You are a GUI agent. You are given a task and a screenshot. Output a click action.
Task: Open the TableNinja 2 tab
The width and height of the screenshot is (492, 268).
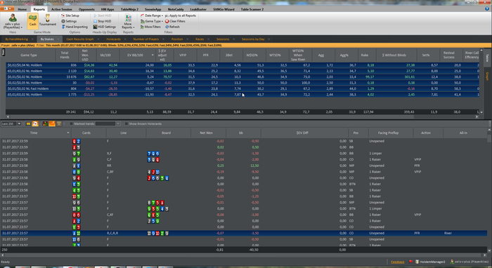129,9
